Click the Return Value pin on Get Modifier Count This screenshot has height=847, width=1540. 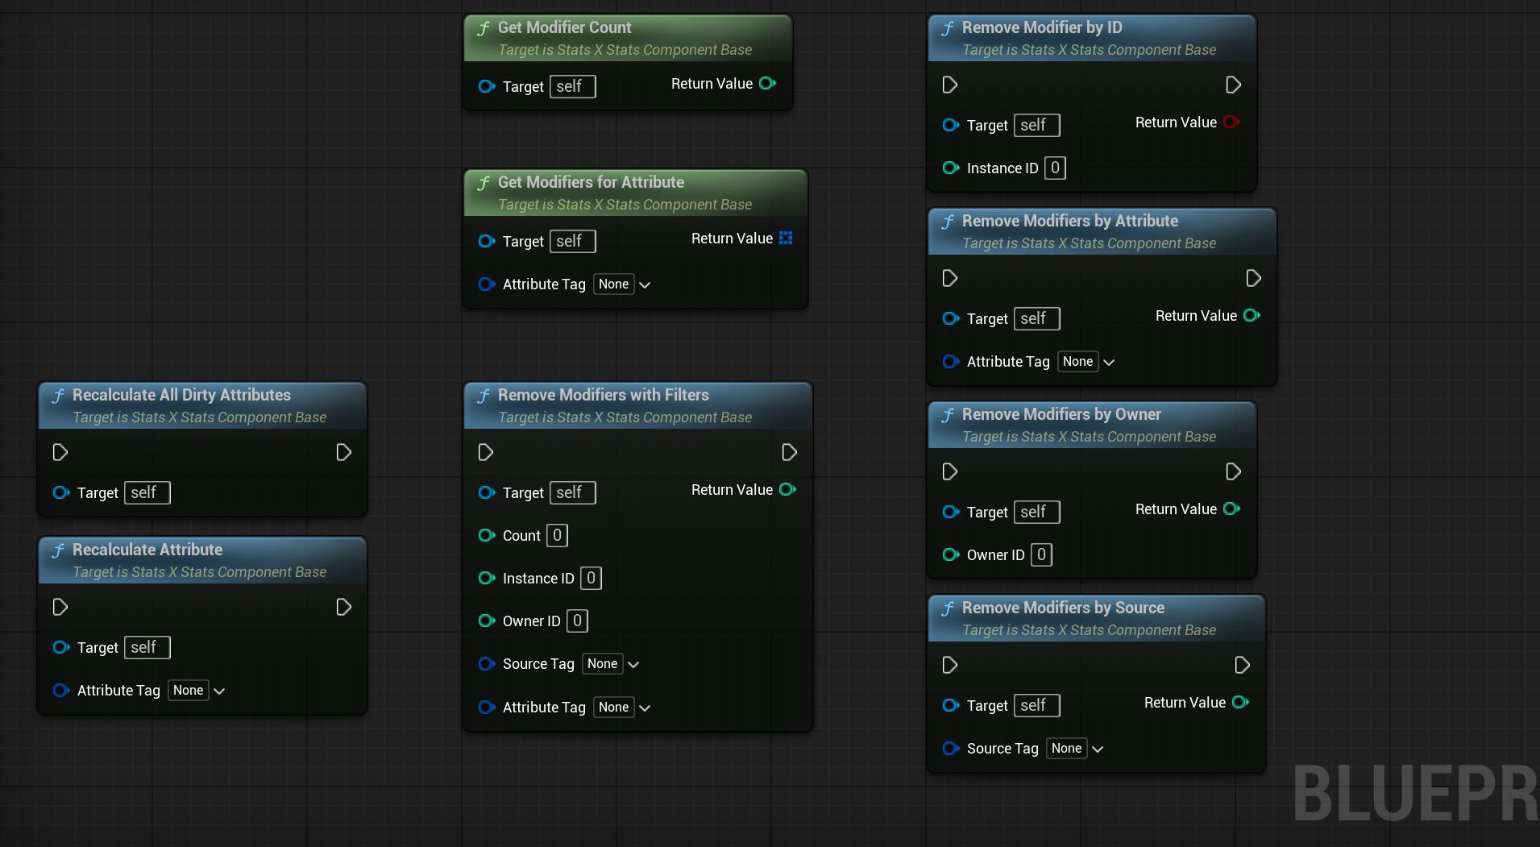[767, 83]
